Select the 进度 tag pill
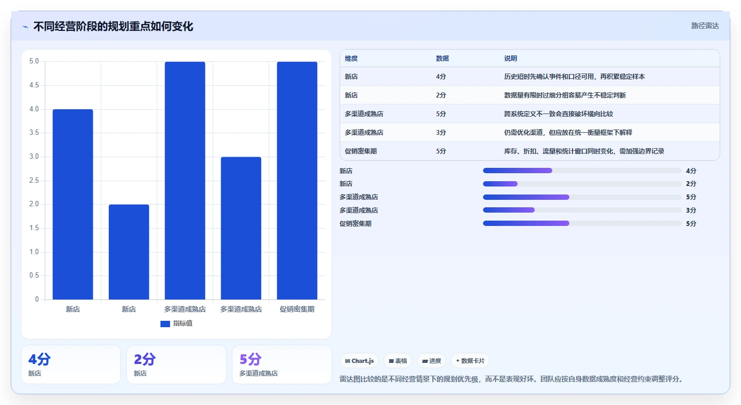This screenshot has height=405, width=741. (x=431, y=361)
